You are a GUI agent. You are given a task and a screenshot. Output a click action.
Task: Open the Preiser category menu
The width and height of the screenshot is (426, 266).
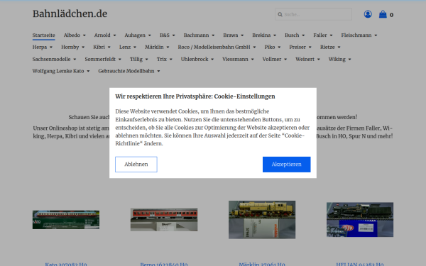tap(300, 48)
